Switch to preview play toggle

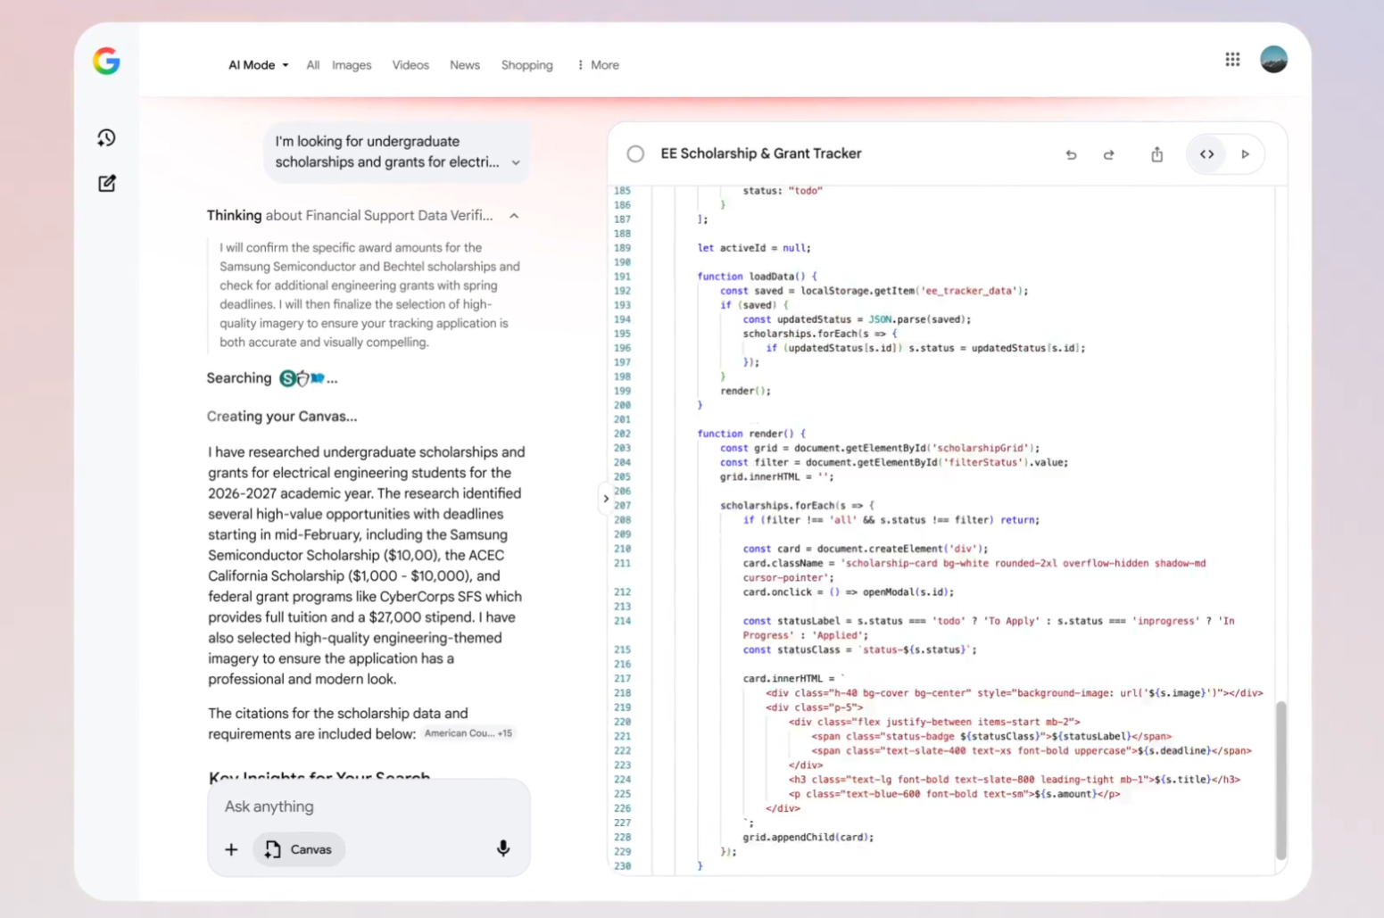(x=1245, y=154)
